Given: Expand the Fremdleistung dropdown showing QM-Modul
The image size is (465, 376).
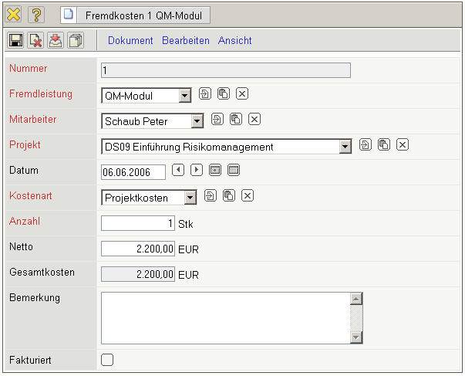Looking at the screenshot, I should point(184,96).
